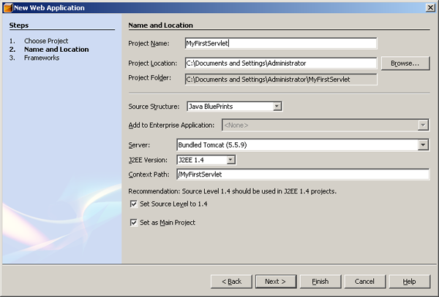Proceed with the Next button
This screenshot has height=297, width=439.
pos(275,281)
